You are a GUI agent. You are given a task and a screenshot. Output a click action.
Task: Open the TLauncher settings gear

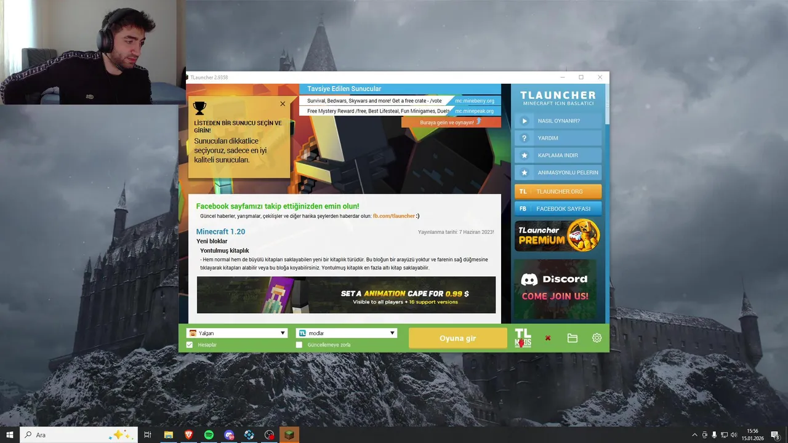click(x=597, y=338)
